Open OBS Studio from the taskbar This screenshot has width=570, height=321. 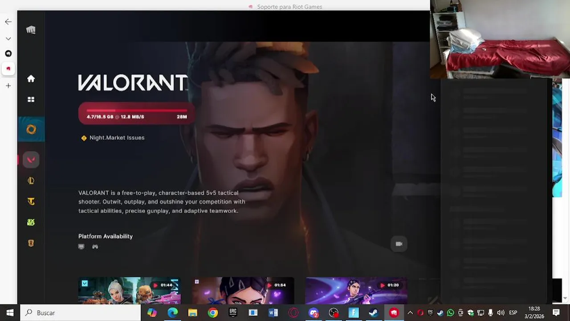coord(334,313)
